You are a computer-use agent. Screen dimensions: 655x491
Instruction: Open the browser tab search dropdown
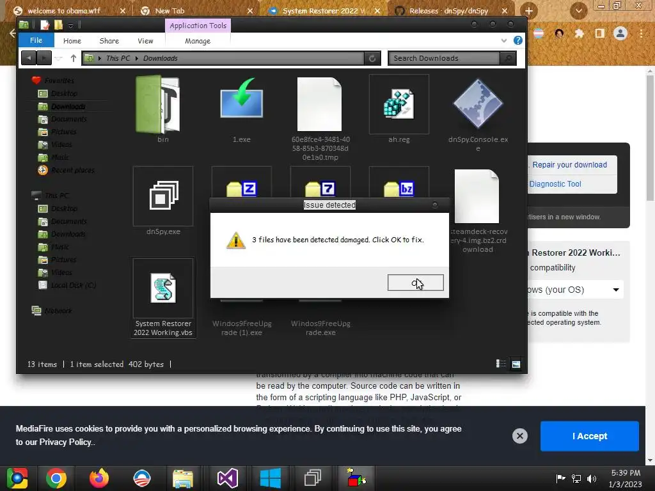[578, 11]
